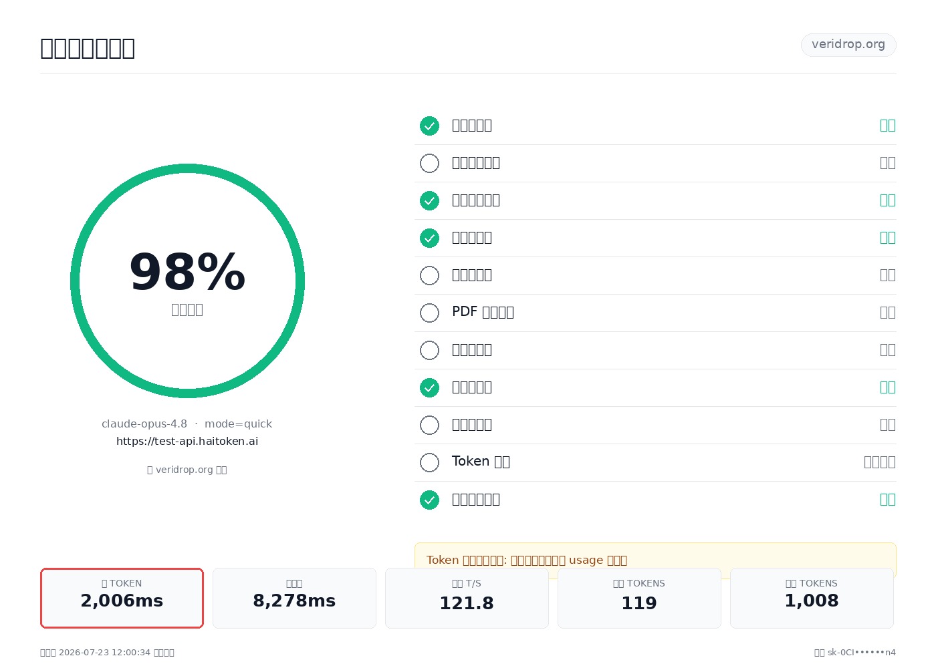Click the green status text in the first row
The width and height of the screenshot is (936, 668).
click(888, 126)
